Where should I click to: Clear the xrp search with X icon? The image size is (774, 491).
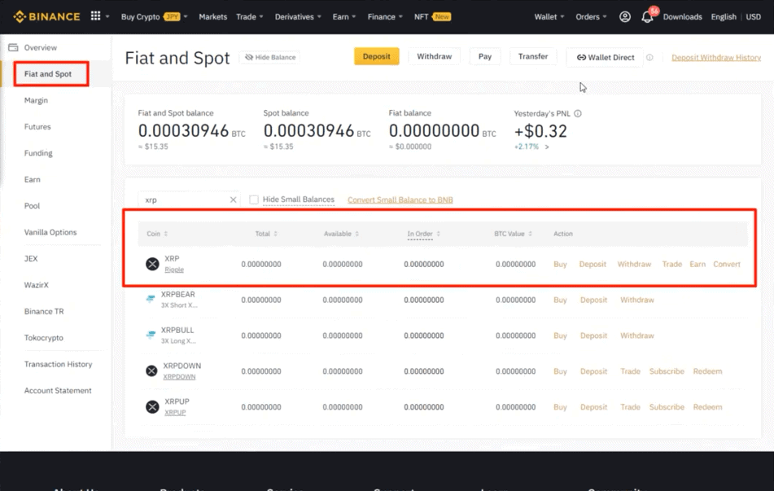click(233, 199)
